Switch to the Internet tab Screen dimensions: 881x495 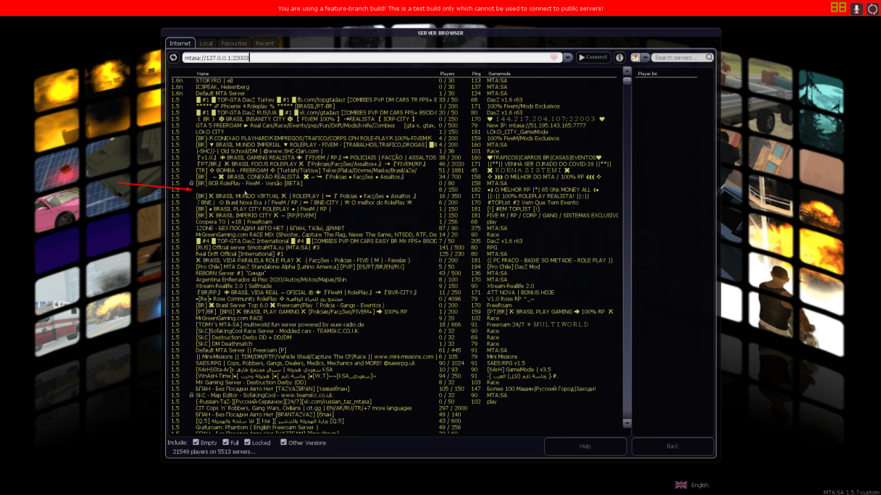(180, 43)
